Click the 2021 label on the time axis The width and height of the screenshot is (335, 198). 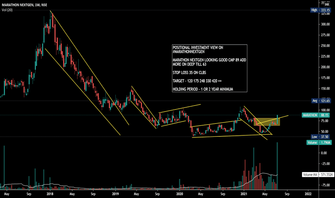coord(244,194)
